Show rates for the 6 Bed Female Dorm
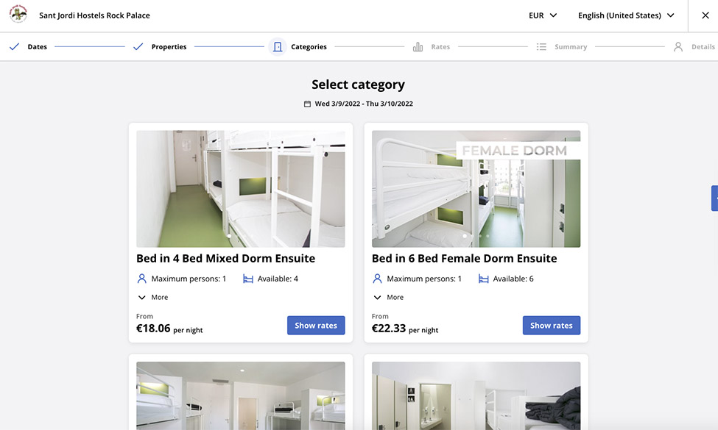718x430 pixels. coord(552,326)
